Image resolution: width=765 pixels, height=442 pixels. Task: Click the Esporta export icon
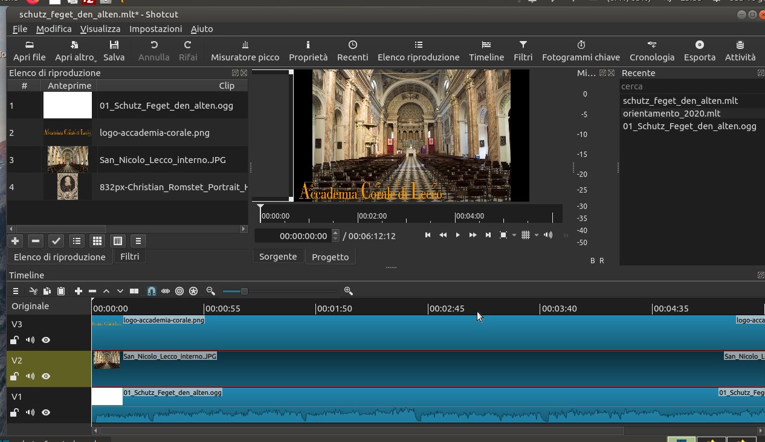tap(699, 45)
